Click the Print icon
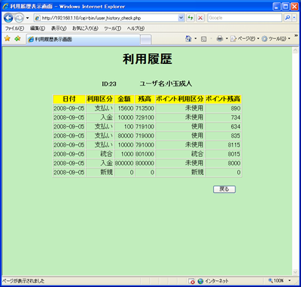301x287 pixels. (x=220, y=38)
